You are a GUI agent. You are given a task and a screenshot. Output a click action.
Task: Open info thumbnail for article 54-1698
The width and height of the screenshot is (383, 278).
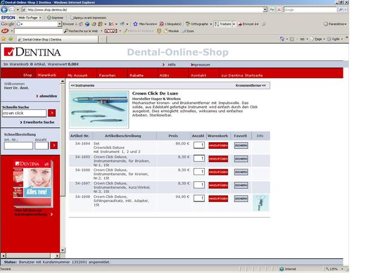(x=261, y=203)
